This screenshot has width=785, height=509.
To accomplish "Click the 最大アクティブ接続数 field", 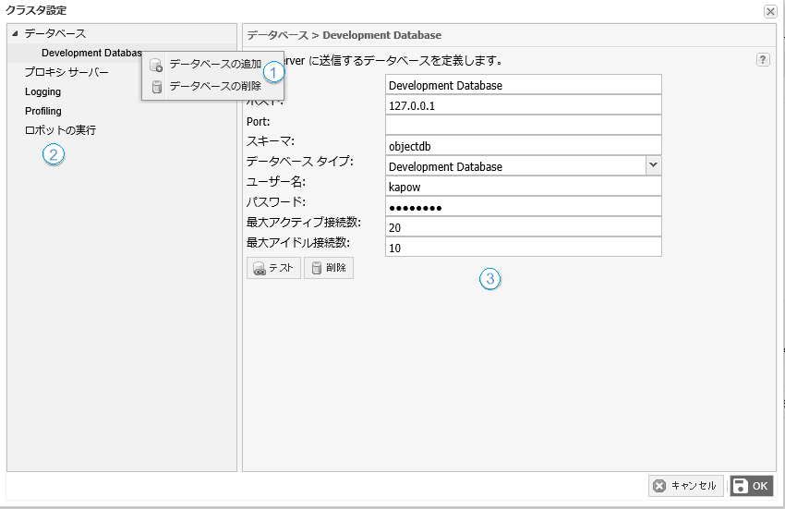I will coord(523,226).
